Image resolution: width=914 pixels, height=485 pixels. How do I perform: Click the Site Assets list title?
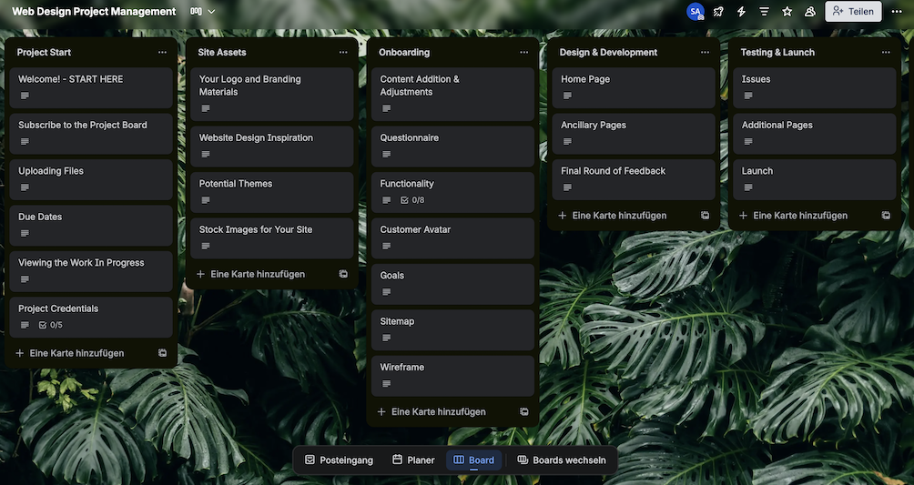pos(221,52)
